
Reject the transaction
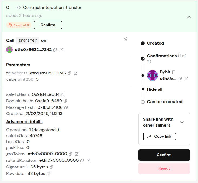pos(164,168)
